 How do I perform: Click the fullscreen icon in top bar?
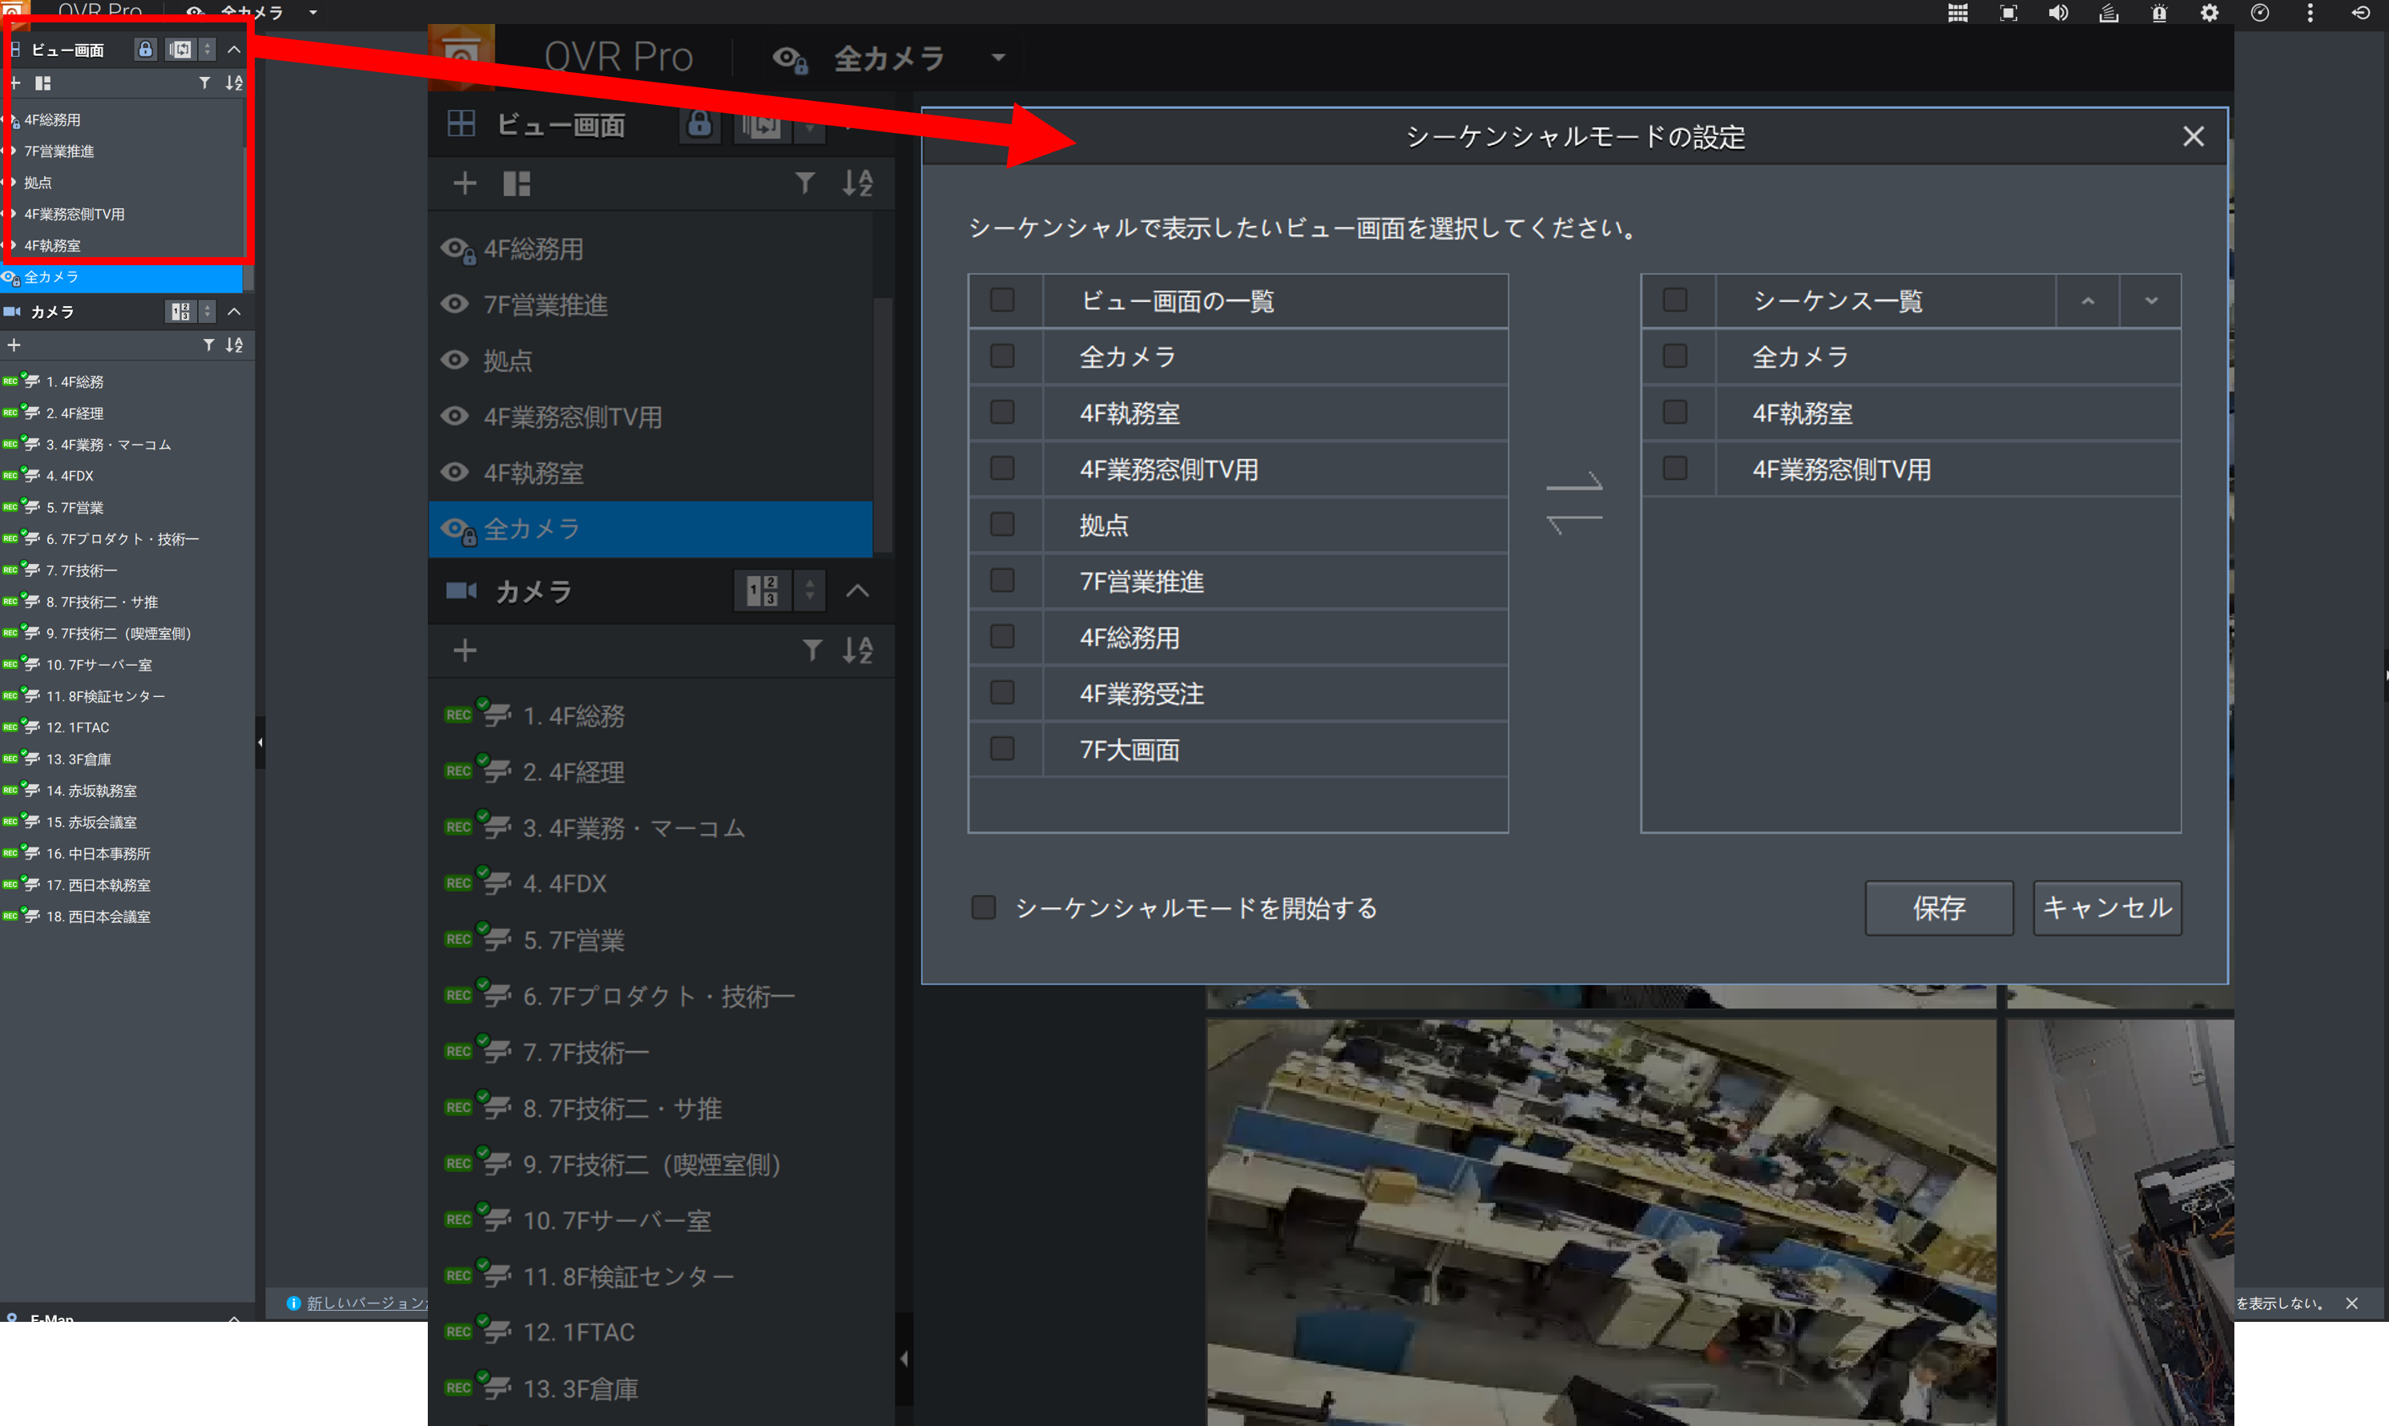[x=2008, y=14]
